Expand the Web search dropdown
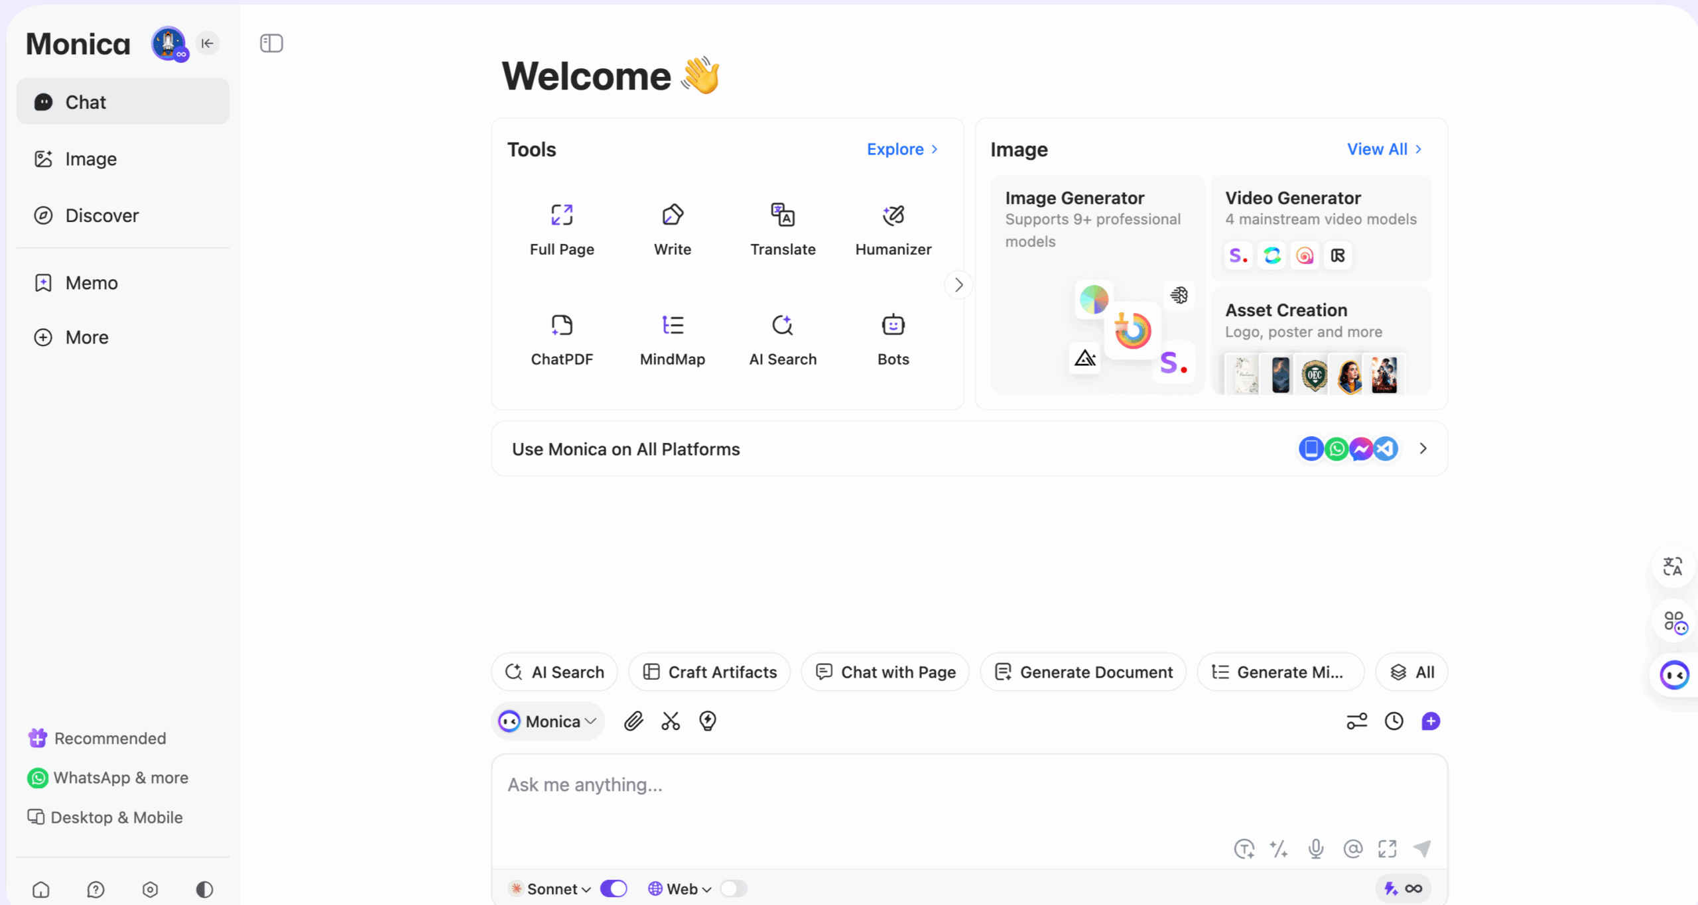This screenshot has height=905, width=1698. (681, 888)
